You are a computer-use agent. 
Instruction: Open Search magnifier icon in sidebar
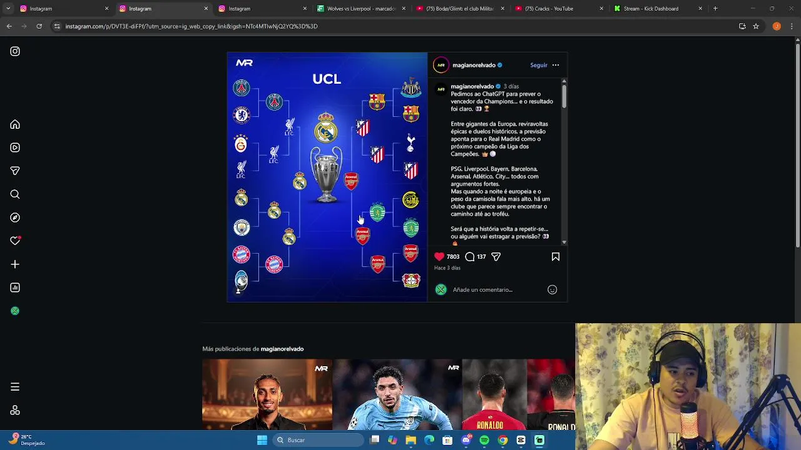coord(15,194)
